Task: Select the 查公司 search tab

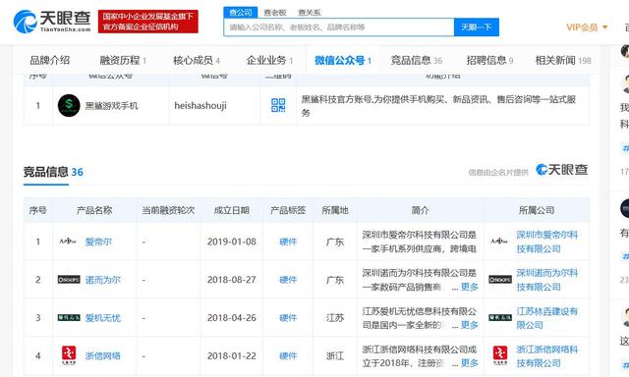Action: 240,13
